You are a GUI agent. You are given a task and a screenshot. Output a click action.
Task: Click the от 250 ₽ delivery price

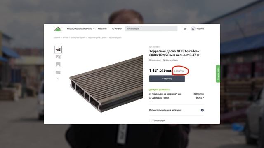pyautogui.click(x=200, y=98)
